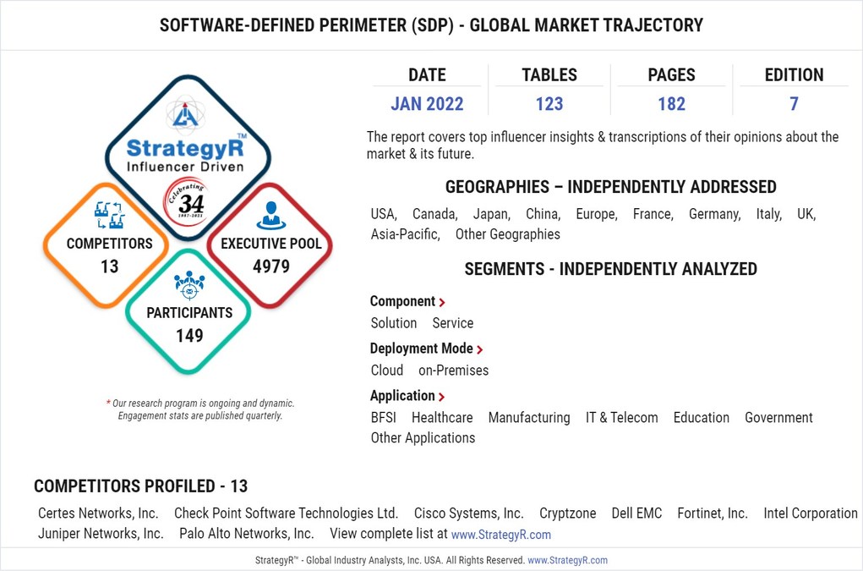
Task: Click the Solution component segment
Action: pyautogui.click(x=394, y=323)
